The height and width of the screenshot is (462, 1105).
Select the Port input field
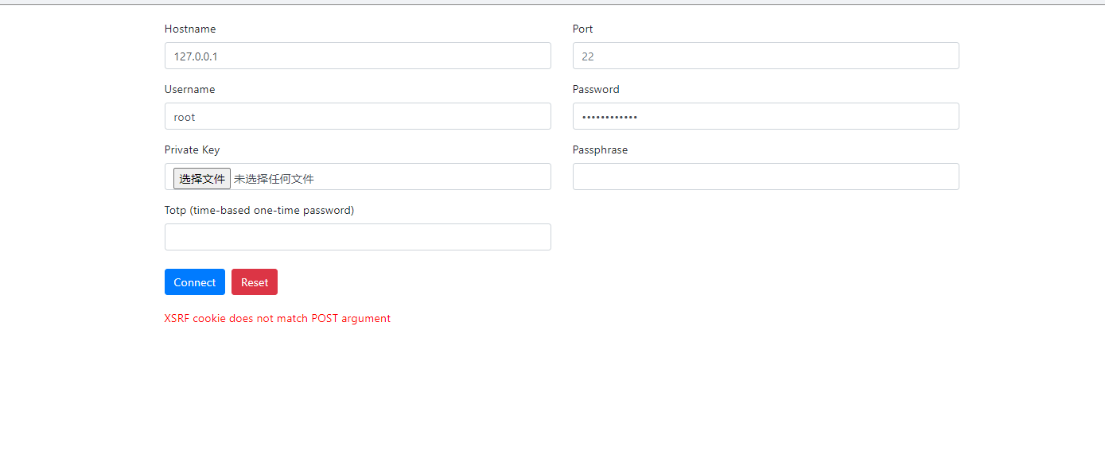click(x=765, y=56)
